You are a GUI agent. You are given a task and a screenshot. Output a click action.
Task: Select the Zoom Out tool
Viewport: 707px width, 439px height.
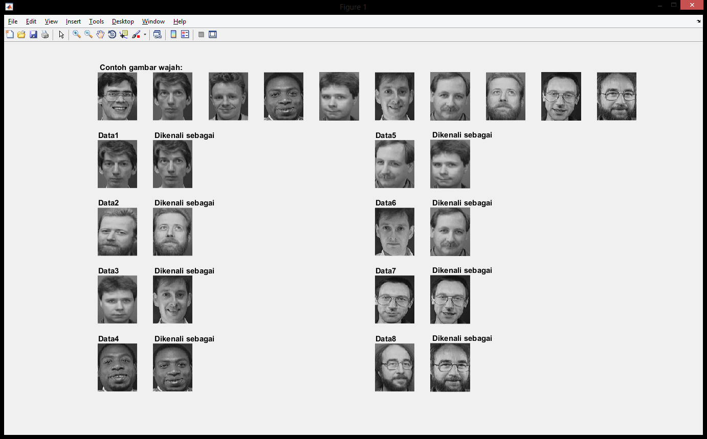point(89,35)
